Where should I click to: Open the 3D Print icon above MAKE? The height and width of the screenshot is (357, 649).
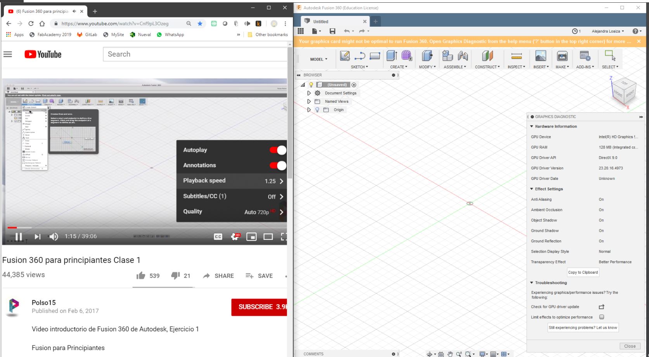pos(562,56)
